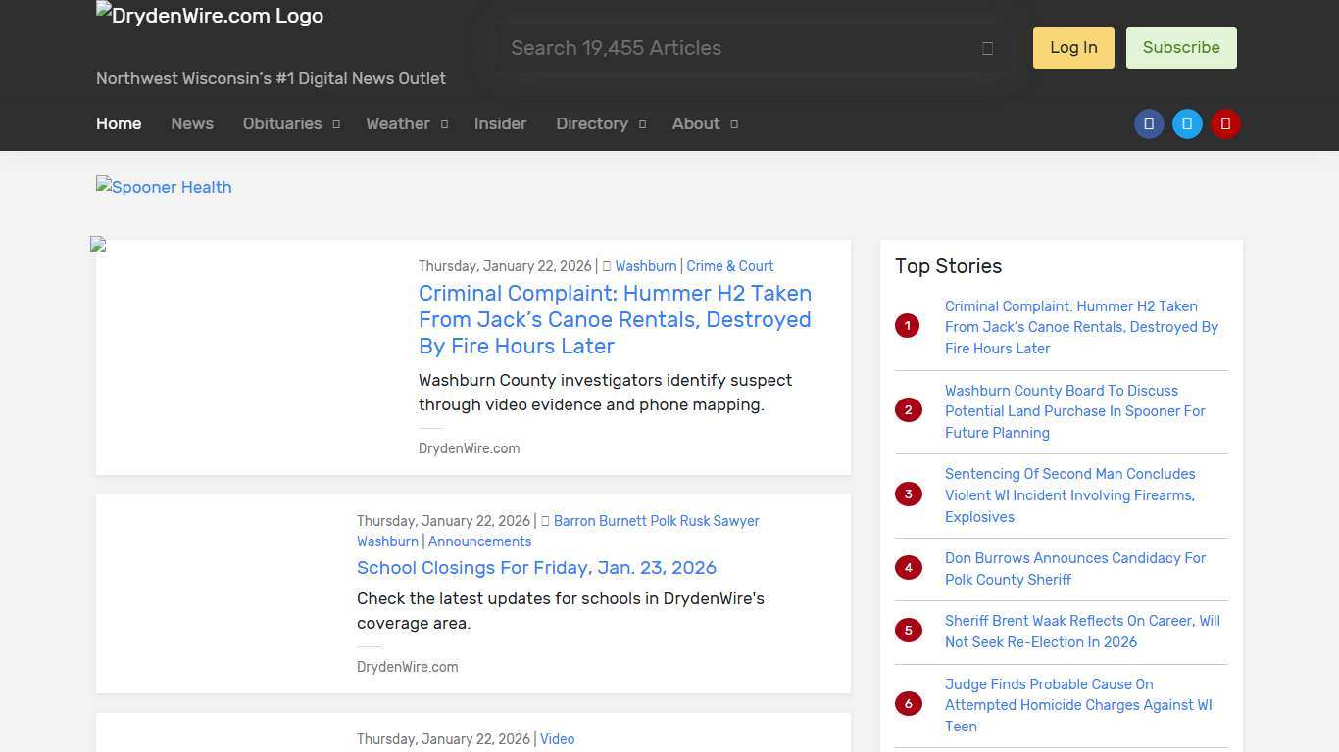This screenshot has height=752, width=1339.
Task: Open the Directory dropdown menu
Action: (600, 124)
